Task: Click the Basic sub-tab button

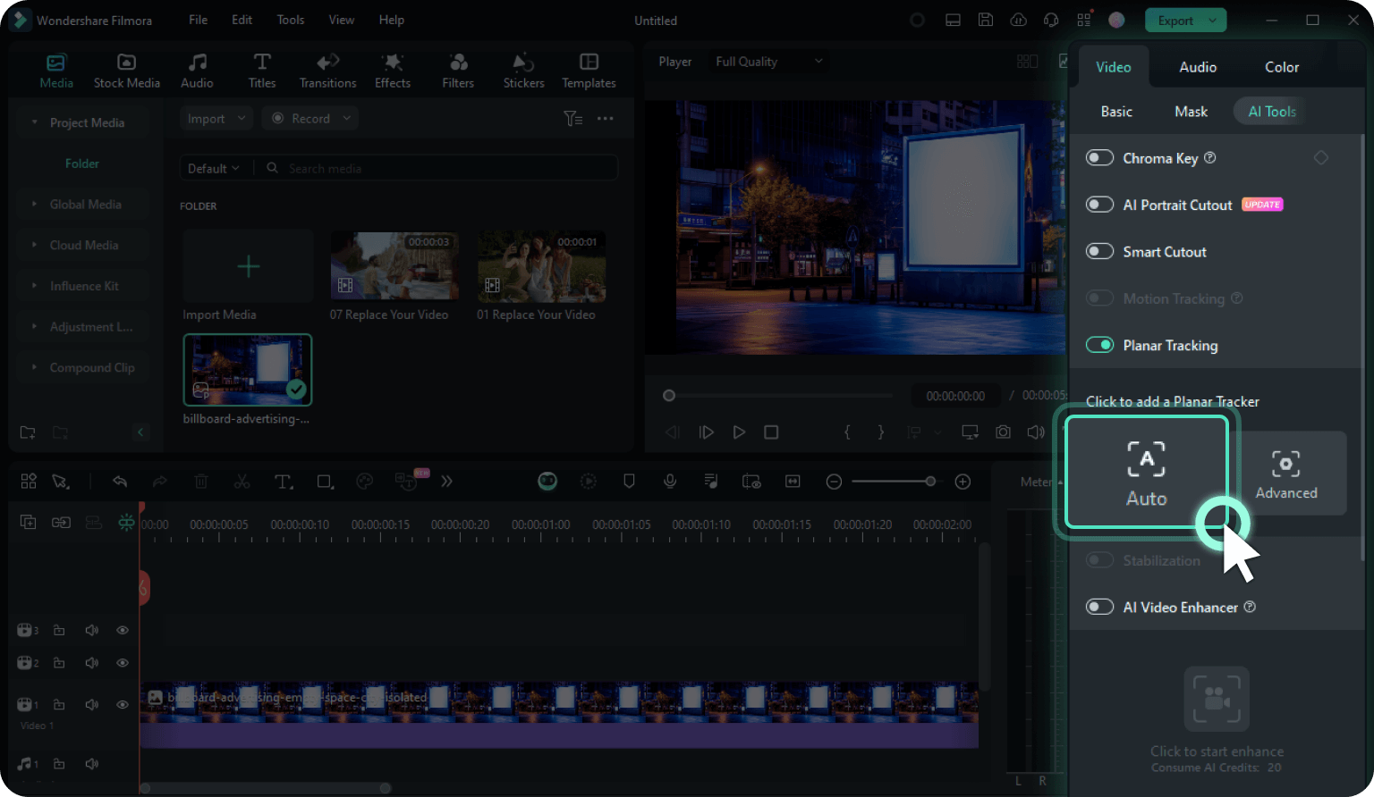Action: point(1116,112)
